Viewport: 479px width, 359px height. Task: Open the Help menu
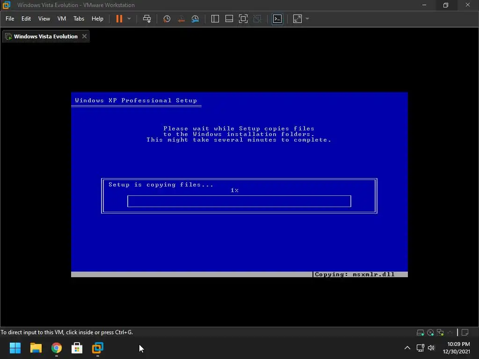97,19
